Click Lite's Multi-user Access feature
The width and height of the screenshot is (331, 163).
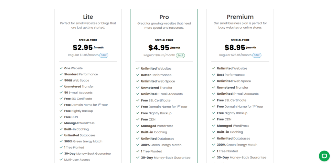[77, 160]
